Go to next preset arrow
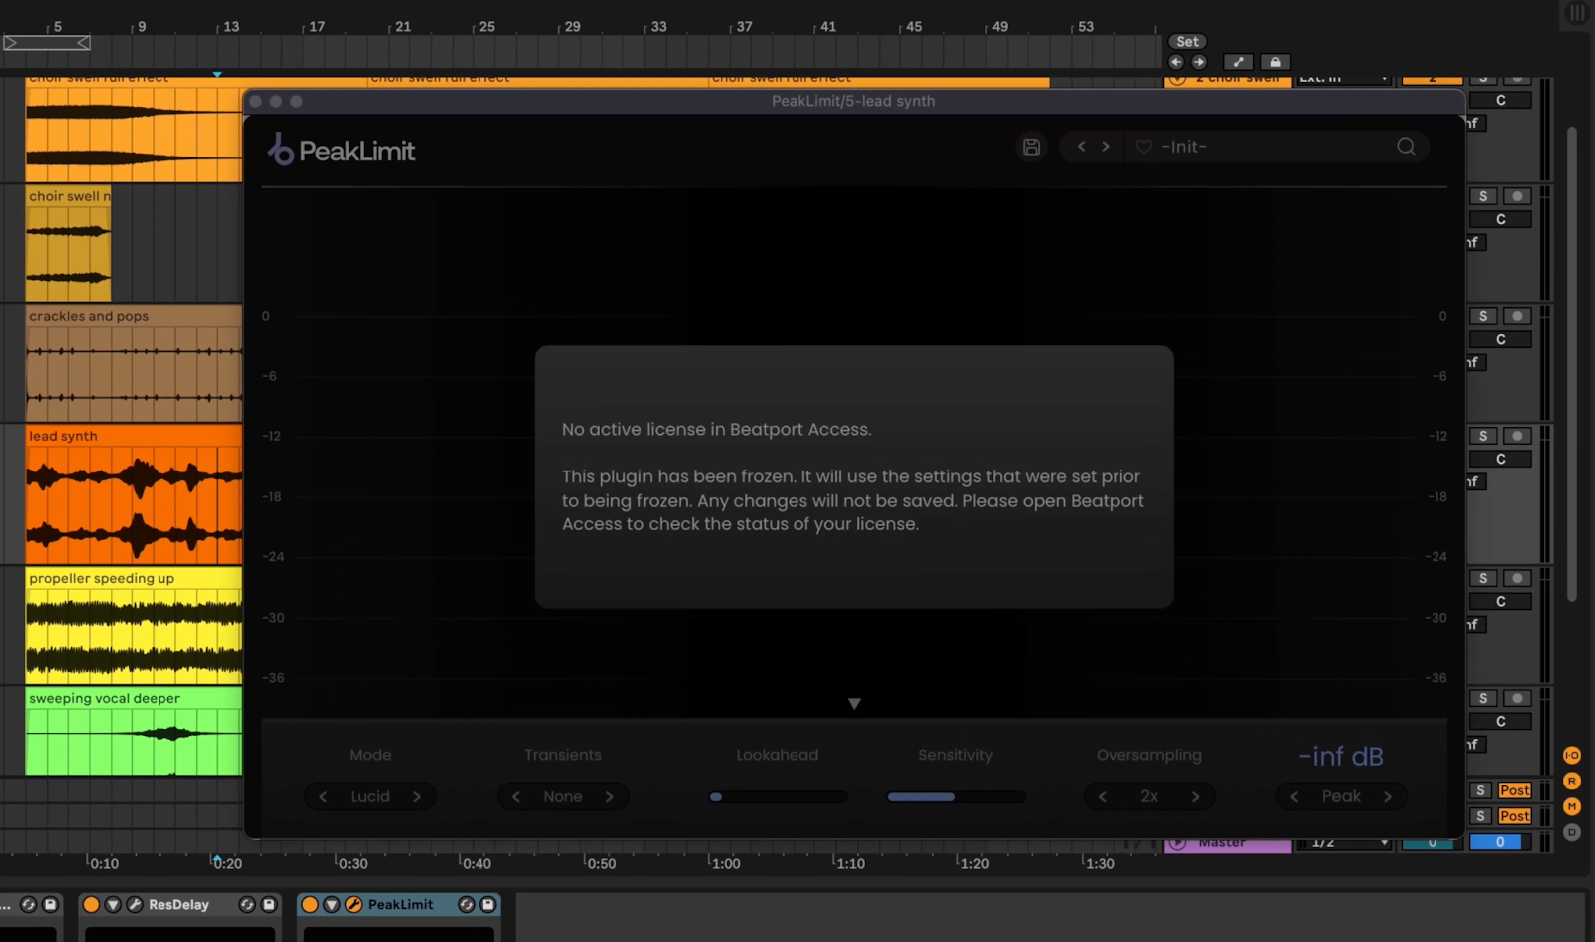This screenshot has width=1595, height=942. pos(1106,147)
